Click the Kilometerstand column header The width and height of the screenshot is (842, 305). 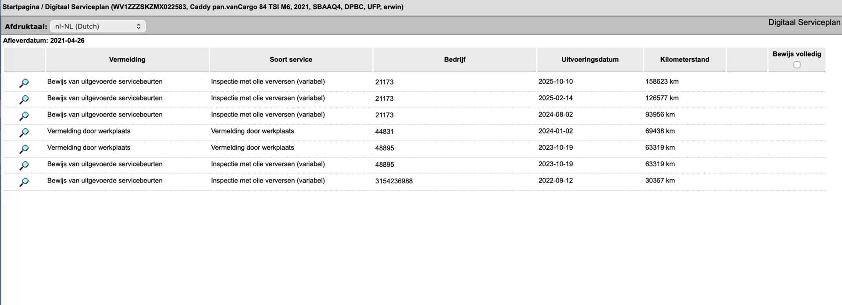(x=685, y=60)
